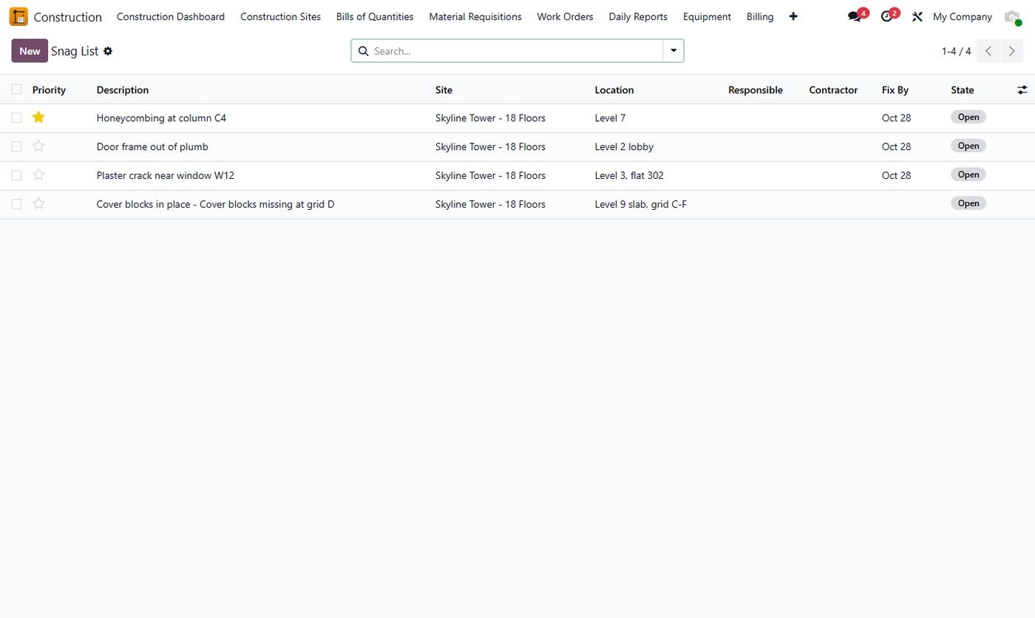Expand the search filter options dropdown
Image resolution: width=1035 pixels, height=618 pixels.
673,51
